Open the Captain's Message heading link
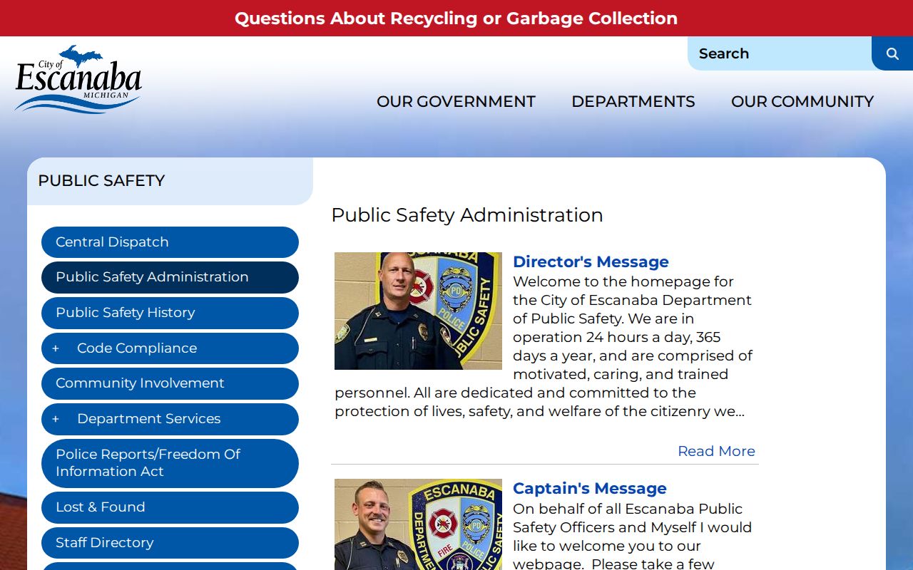The image size is (913, 570). coord(590,488)
